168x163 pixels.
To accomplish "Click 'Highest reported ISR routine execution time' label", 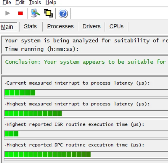I will point(74,124).
